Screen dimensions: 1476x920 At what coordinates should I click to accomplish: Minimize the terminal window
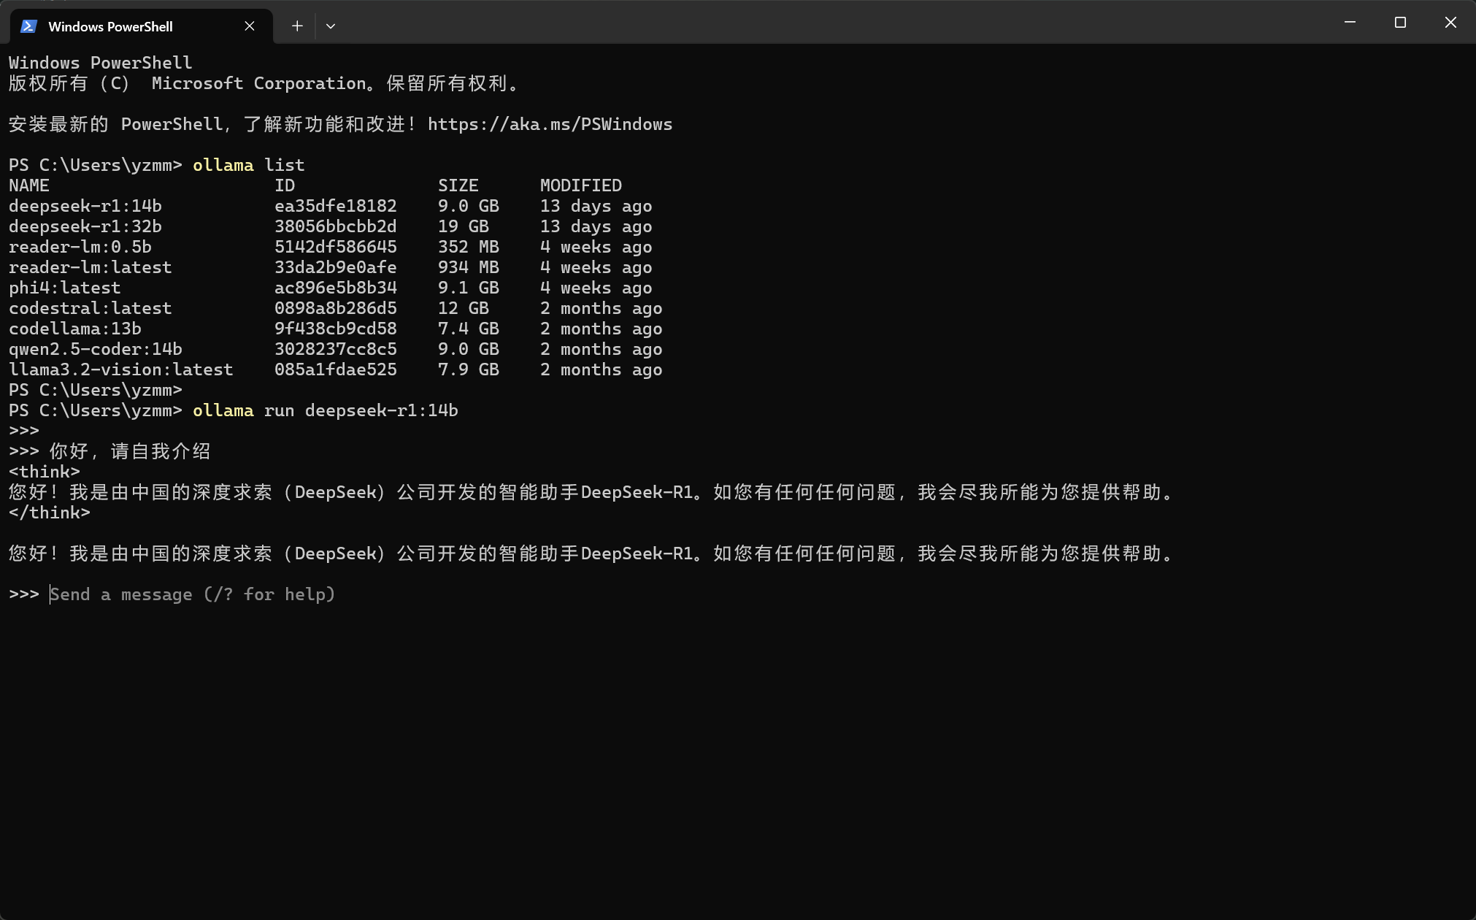point(1350,22)
